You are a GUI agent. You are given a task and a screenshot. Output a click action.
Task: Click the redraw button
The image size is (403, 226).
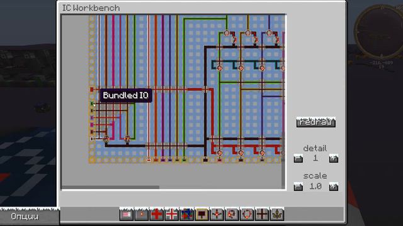316,122
